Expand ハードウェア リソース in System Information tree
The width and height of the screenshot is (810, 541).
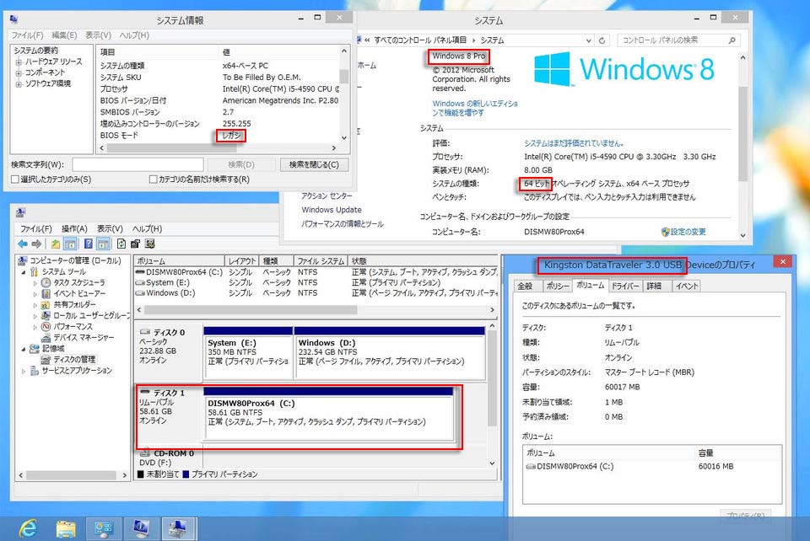[x=19, y=62]
